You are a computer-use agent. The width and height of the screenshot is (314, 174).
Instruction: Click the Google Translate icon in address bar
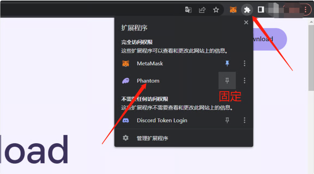(188, 10)
